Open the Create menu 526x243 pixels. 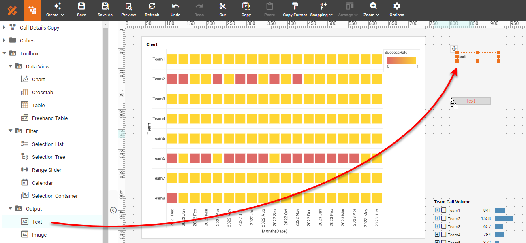click(55, 10)
